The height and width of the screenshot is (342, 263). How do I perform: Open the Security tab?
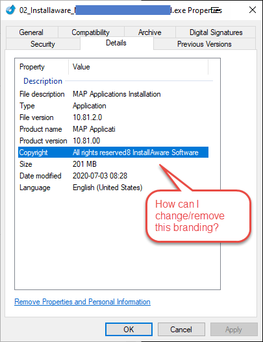pyautogui.click(x=43, y=44)
